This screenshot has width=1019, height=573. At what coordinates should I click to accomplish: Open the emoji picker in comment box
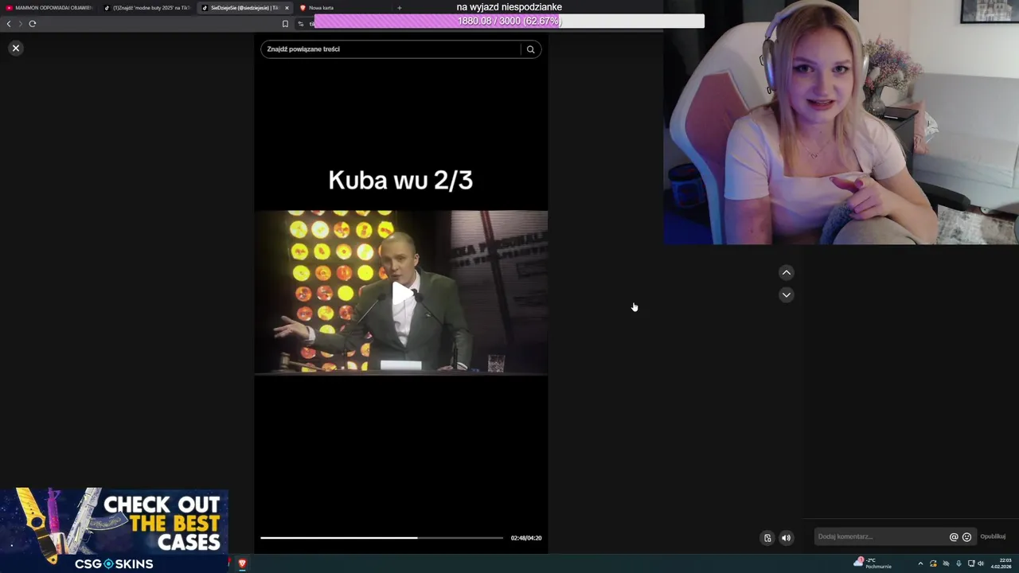point(966,537)
